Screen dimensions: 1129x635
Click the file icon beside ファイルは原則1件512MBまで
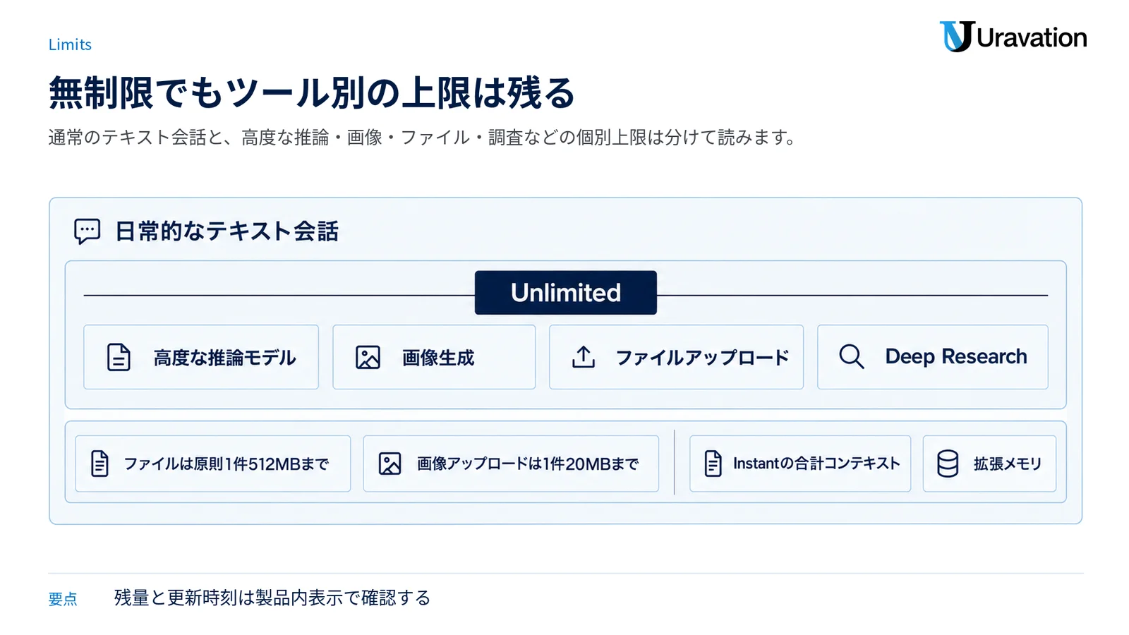coord(100,464)
